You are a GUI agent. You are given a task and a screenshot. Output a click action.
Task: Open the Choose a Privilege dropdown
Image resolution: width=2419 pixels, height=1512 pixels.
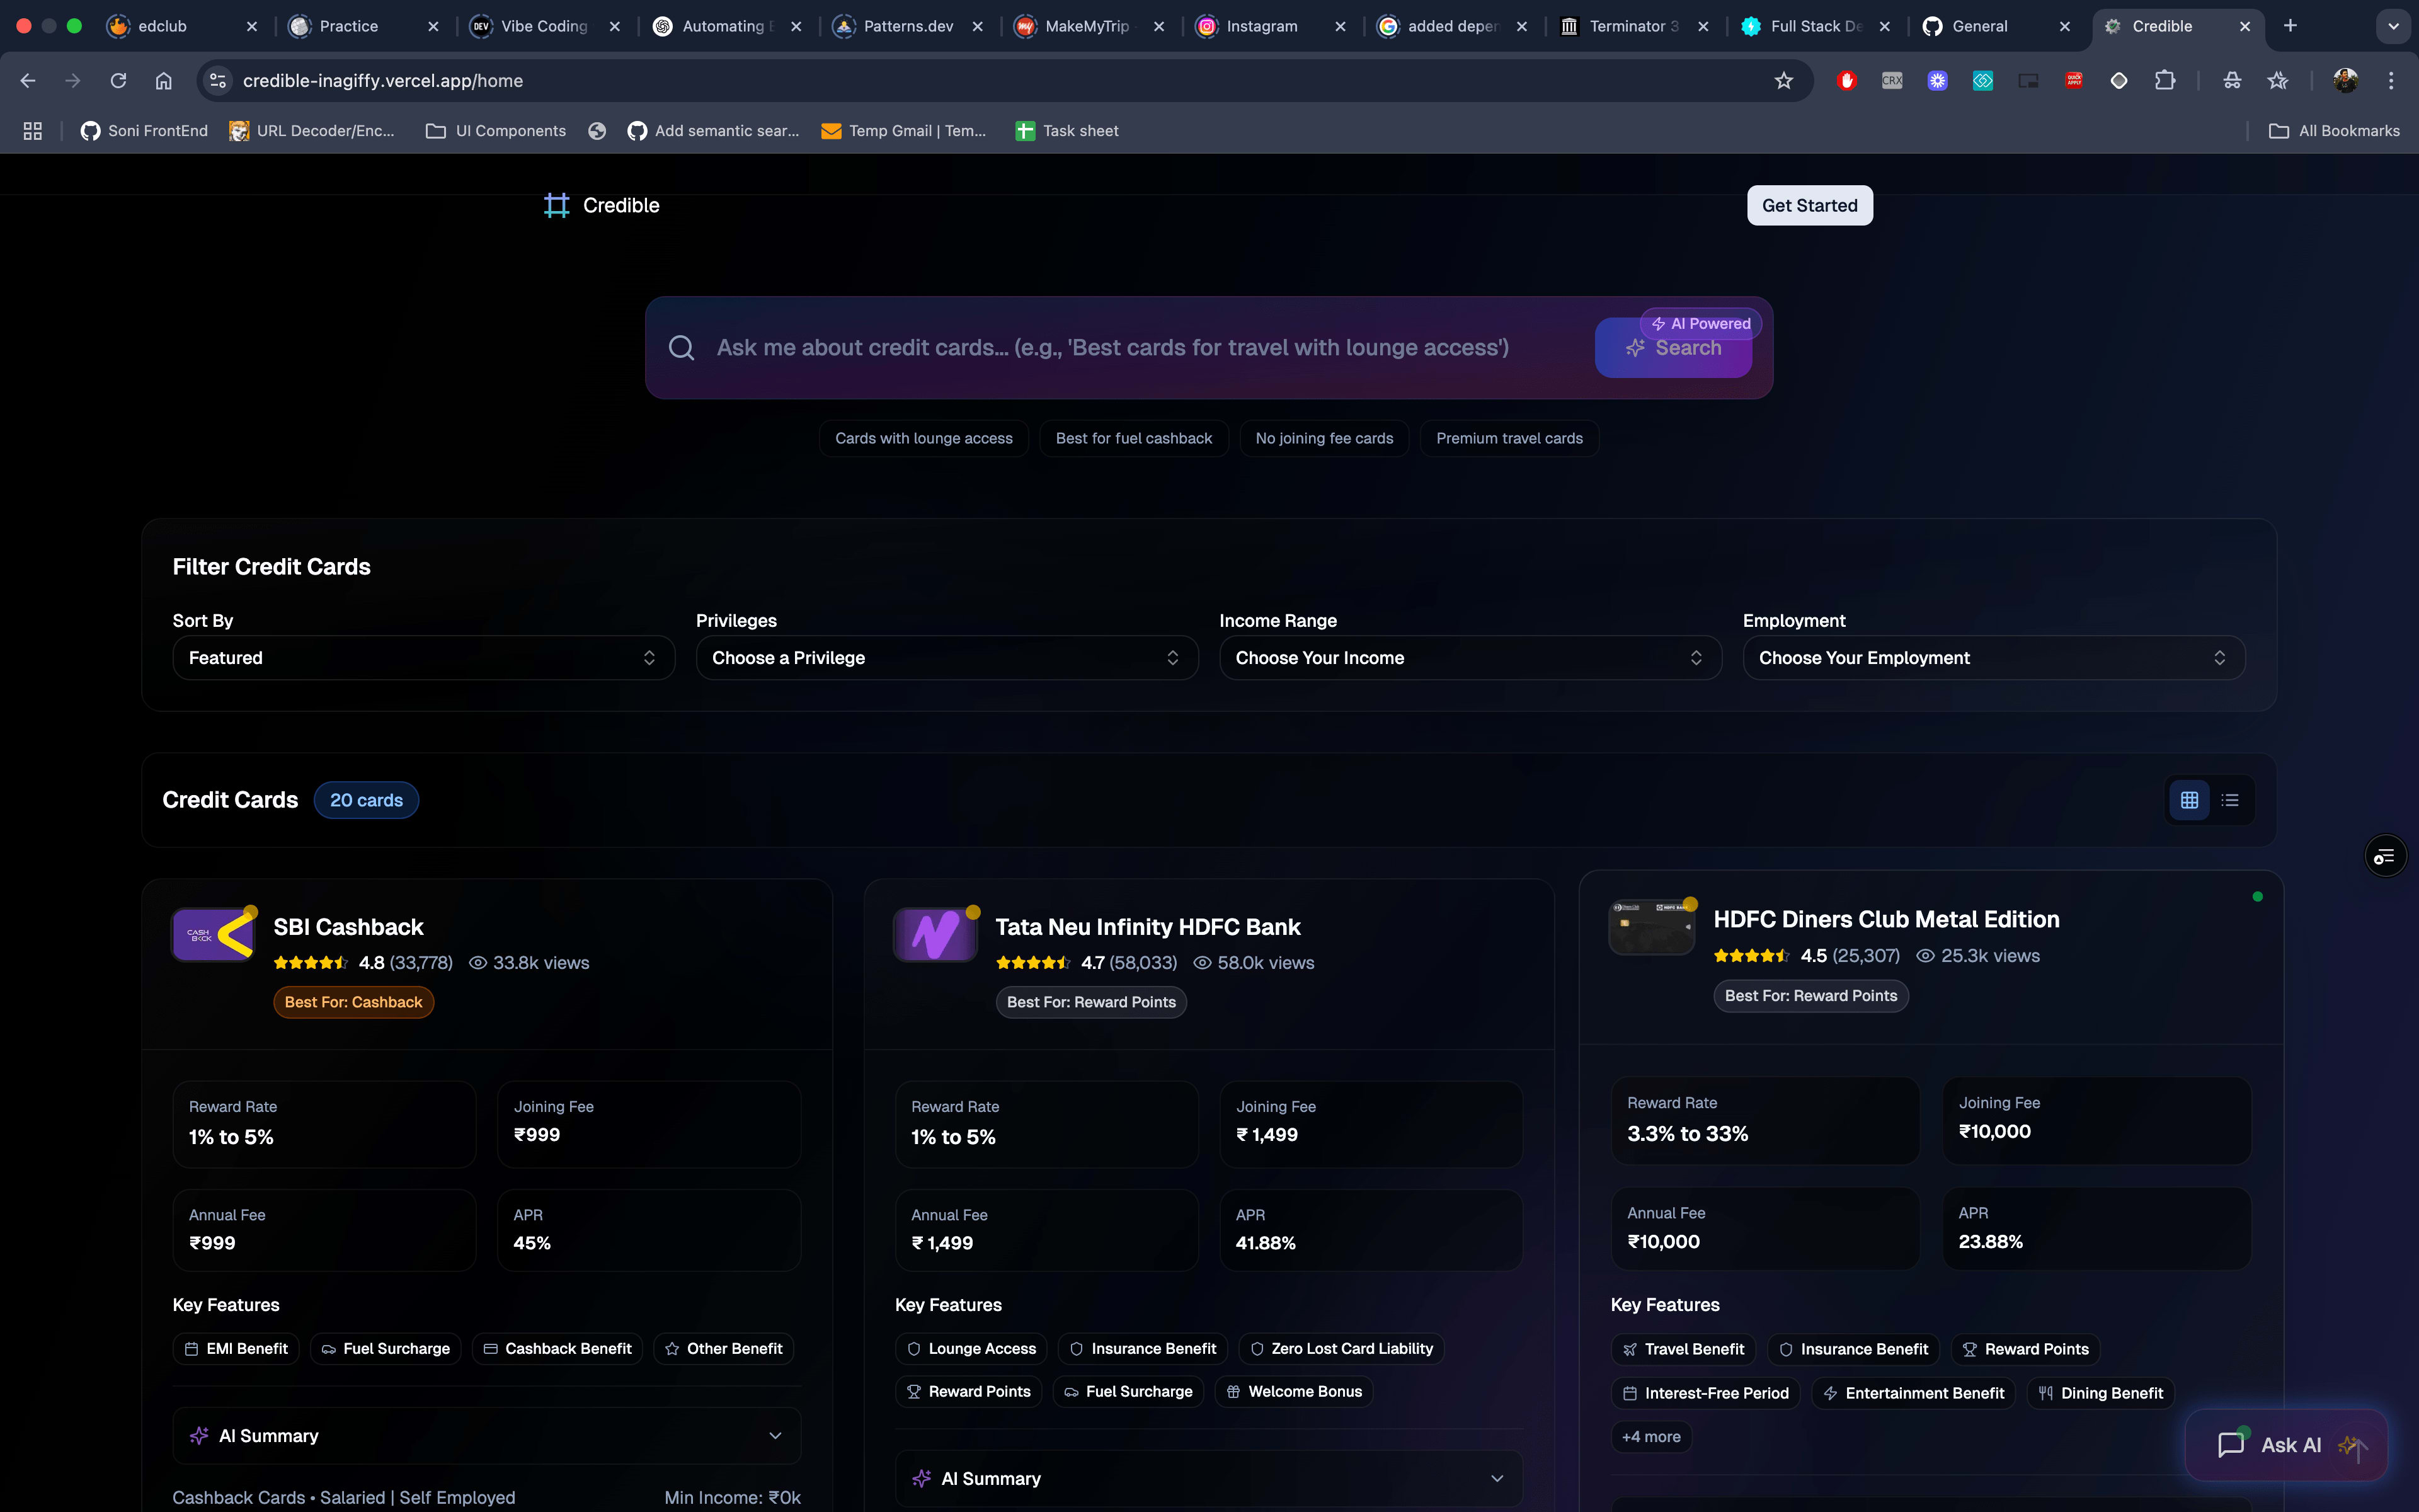coord(946,658)
